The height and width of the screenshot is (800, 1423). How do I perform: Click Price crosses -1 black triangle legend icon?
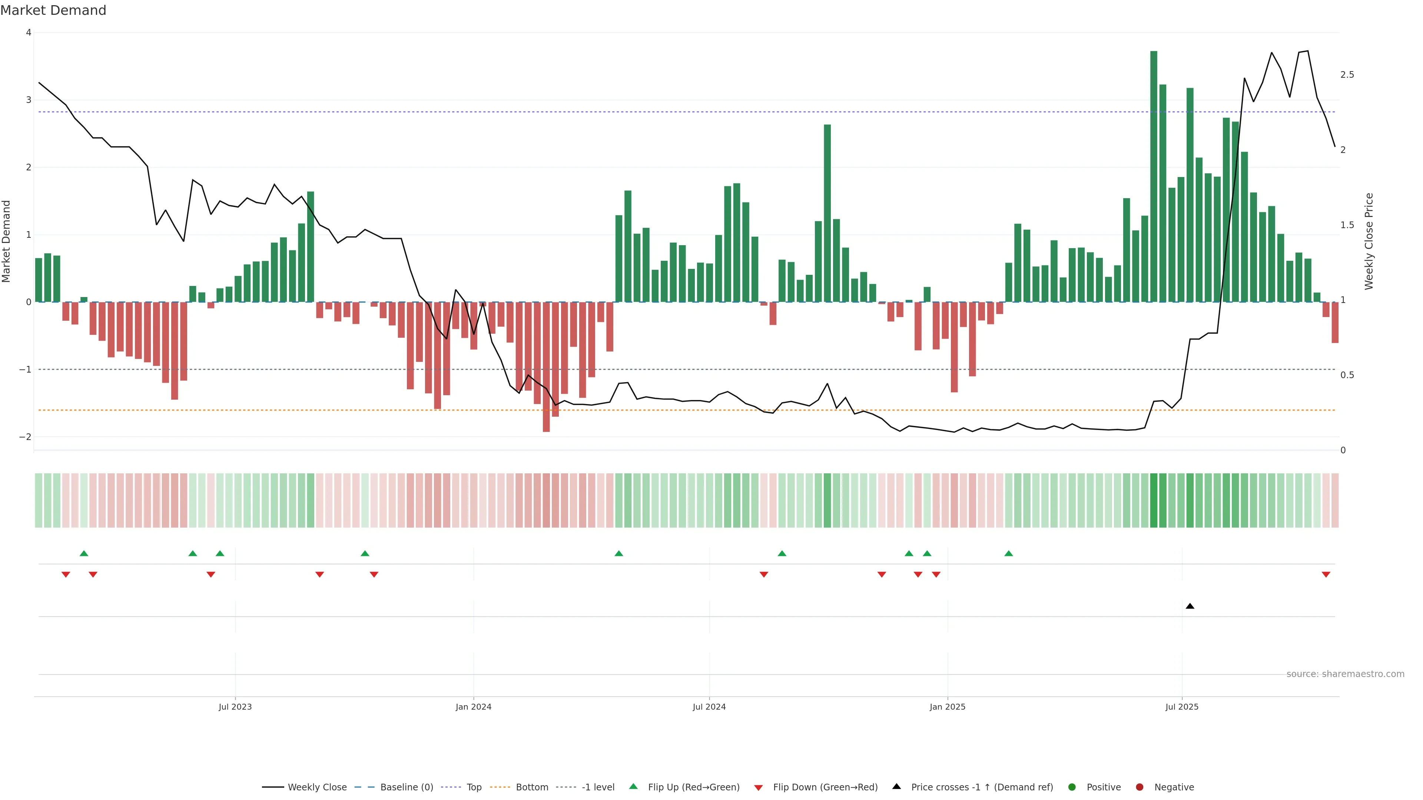pyautogui.click(x=896, y=787)
